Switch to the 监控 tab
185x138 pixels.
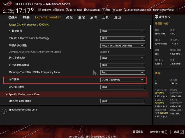point(81,17)
